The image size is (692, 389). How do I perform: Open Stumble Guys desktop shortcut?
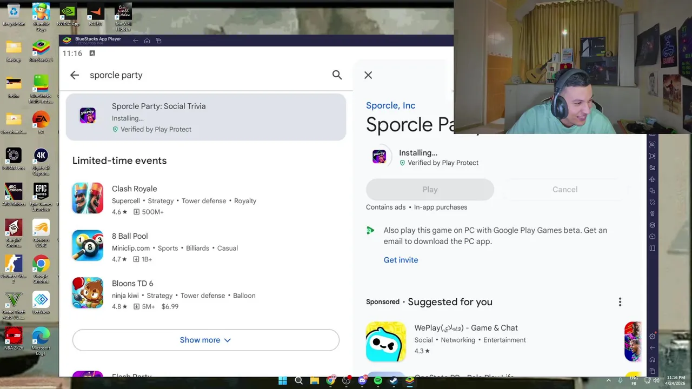[41, 17]
